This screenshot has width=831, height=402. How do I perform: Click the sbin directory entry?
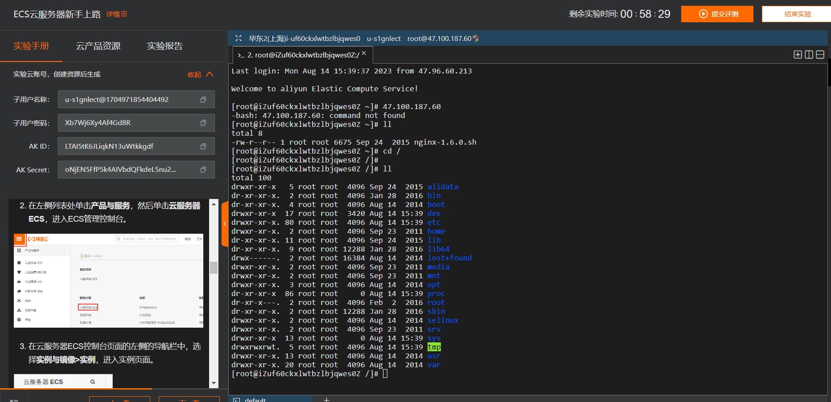tap(436, 312)
